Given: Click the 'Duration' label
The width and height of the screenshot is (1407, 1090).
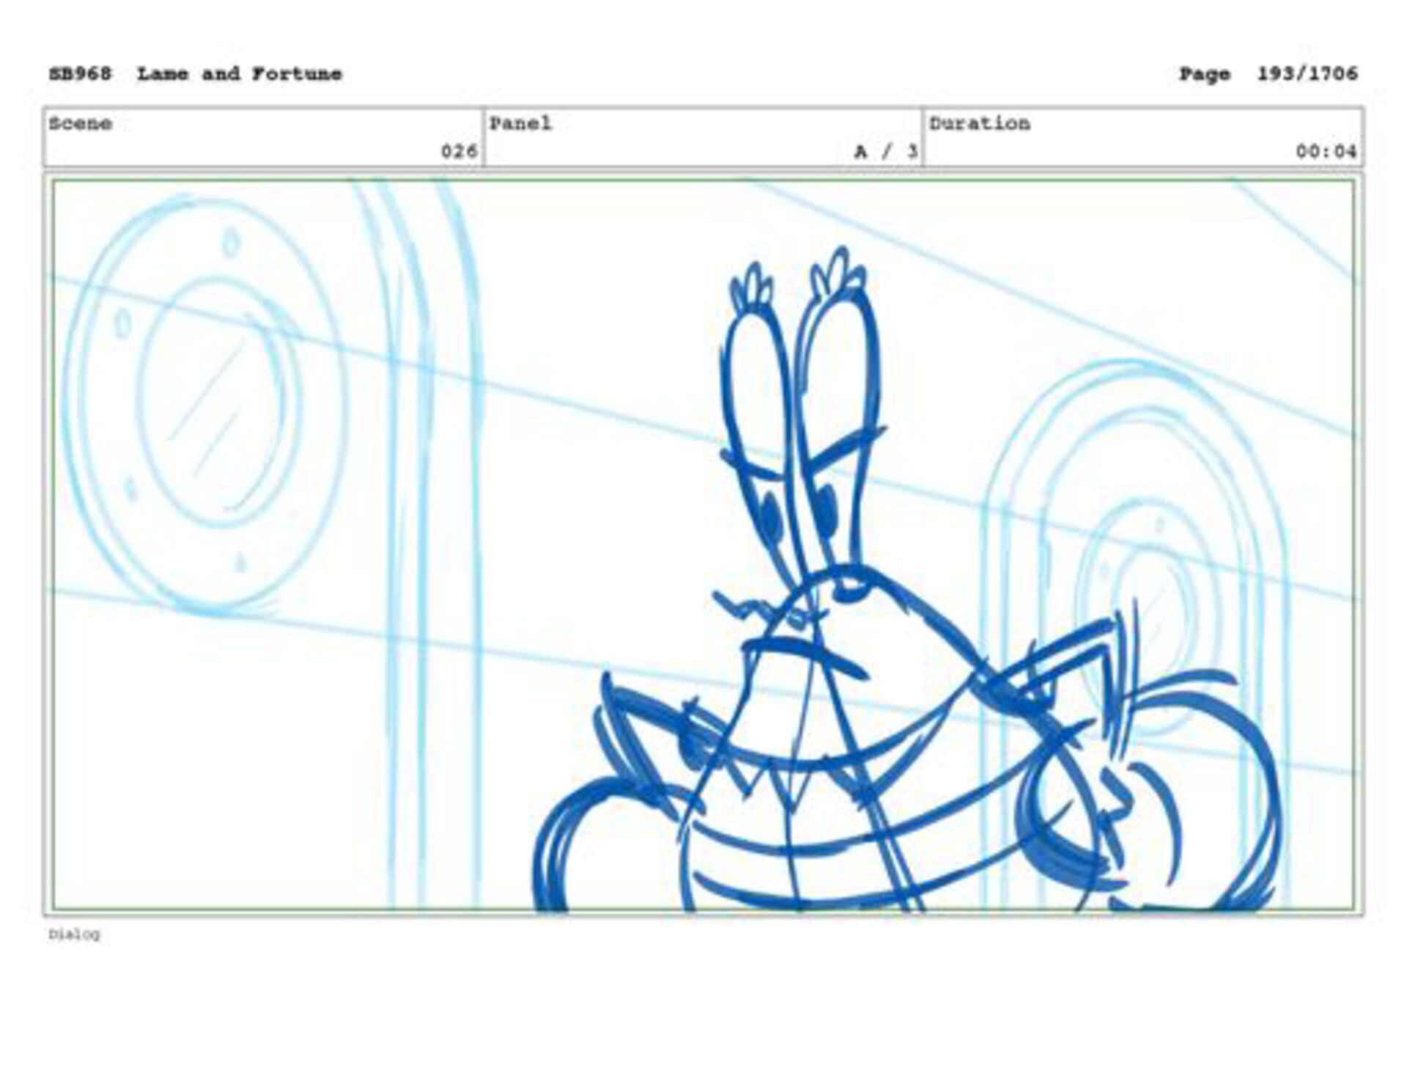Looking at the screenshot, I should (x=980, y=123).
